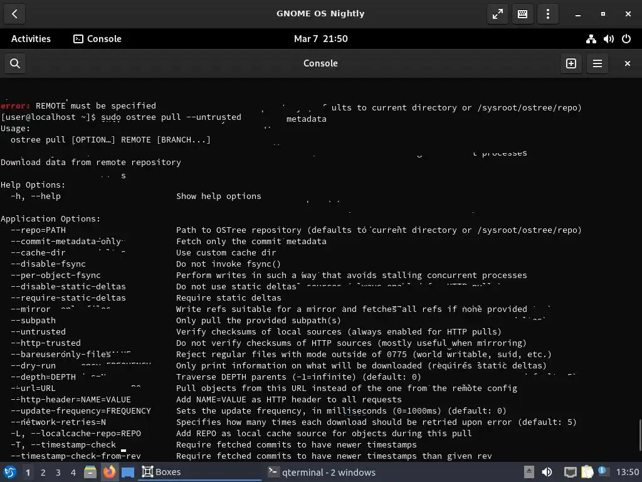
Task: Click the "--untrusted" option text
Action: pyautogui.click(x=38, y=331)
